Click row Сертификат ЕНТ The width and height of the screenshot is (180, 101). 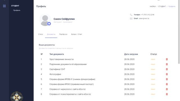[104, 69]
